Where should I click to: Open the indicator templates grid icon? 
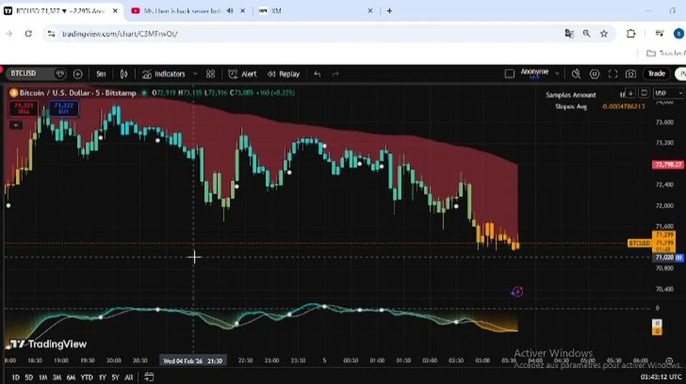[211, 74]
